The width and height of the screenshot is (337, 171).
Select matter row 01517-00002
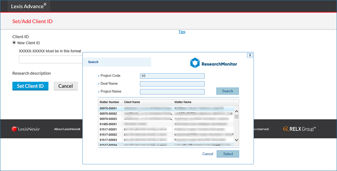(x=166, y=135)
